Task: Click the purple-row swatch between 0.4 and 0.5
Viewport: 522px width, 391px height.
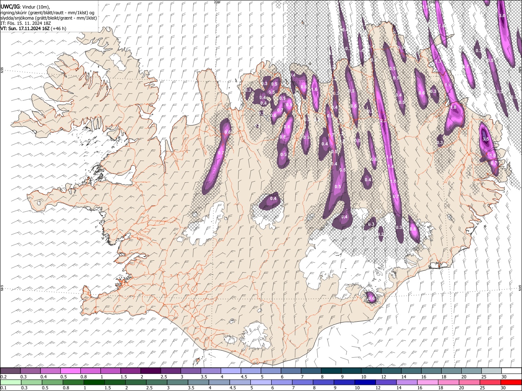Action: (x=50, y=371)
